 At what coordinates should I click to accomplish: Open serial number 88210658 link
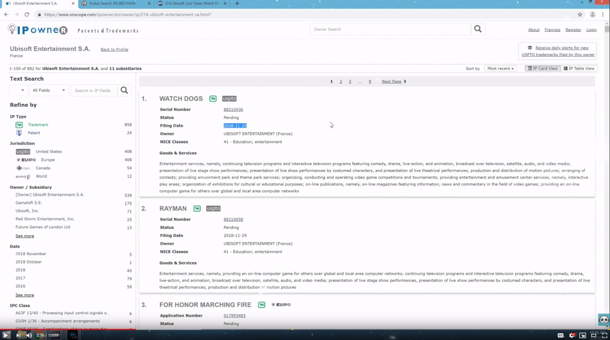point(233,219)
